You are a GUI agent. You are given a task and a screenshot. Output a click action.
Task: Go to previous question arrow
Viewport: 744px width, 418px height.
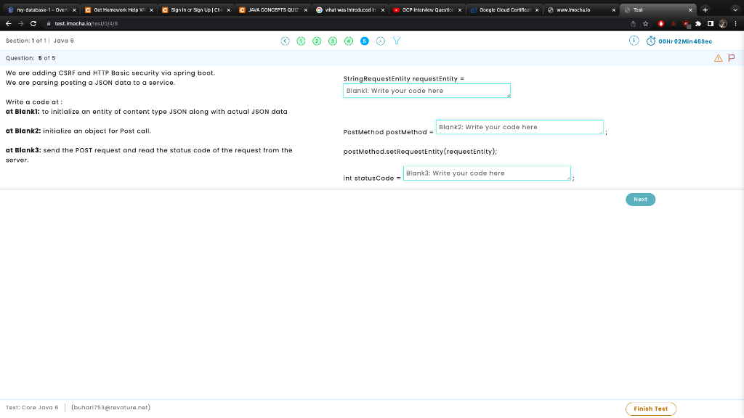285,41
